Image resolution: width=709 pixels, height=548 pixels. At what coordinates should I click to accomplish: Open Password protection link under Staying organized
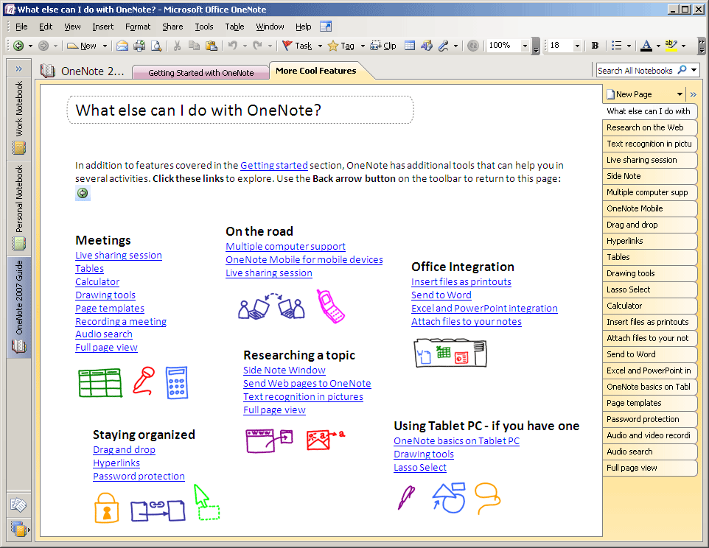pyautogui.click(x=139, y=476)
